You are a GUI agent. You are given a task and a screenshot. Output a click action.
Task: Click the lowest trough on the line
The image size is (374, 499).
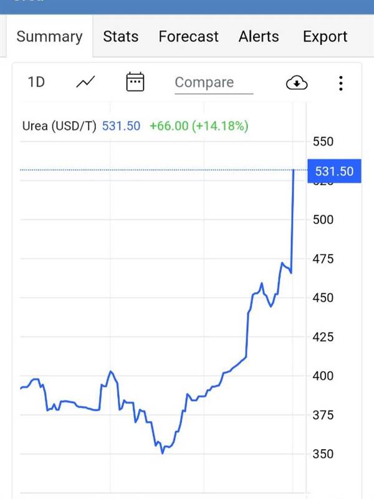click(x=163, y=453)
